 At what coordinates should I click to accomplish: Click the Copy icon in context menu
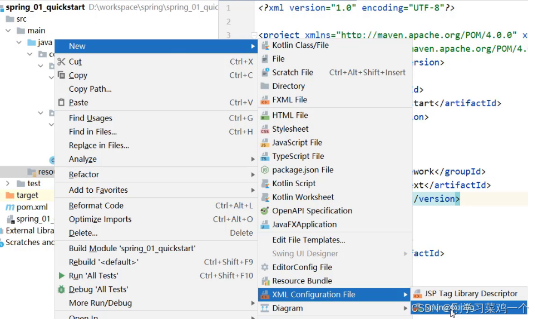[61, 75]
